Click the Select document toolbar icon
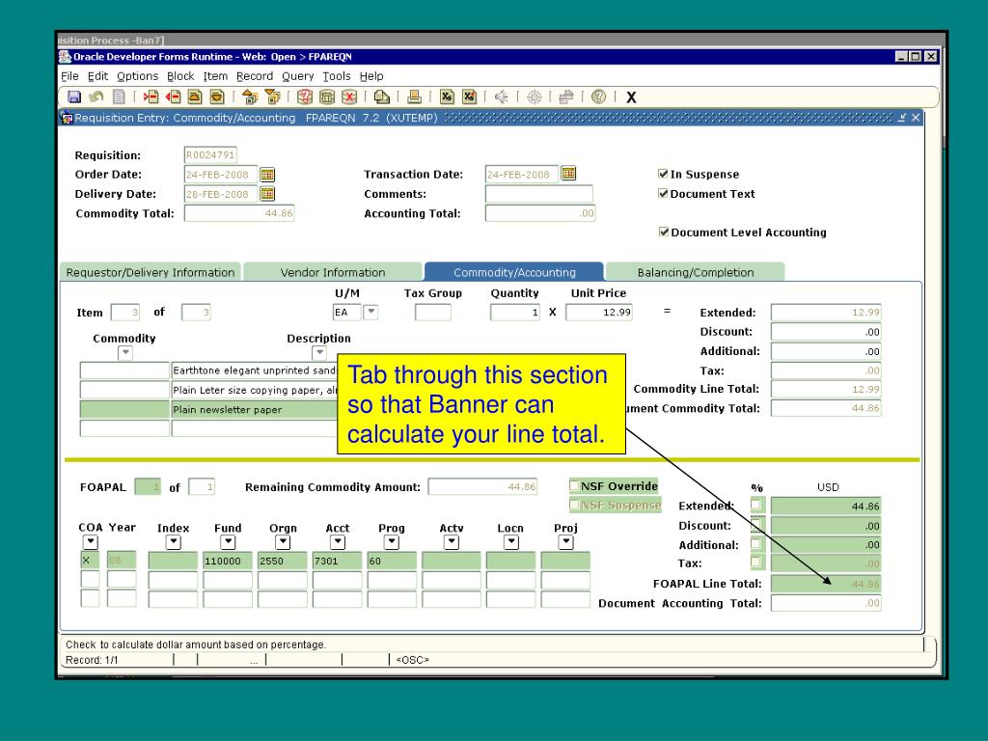Viewport: 988px width, 741px height. [119, 97]
